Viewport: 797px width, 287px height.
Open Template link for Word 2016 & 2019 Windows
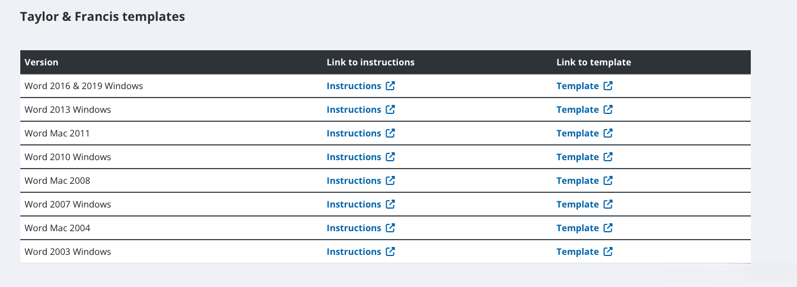577,86
